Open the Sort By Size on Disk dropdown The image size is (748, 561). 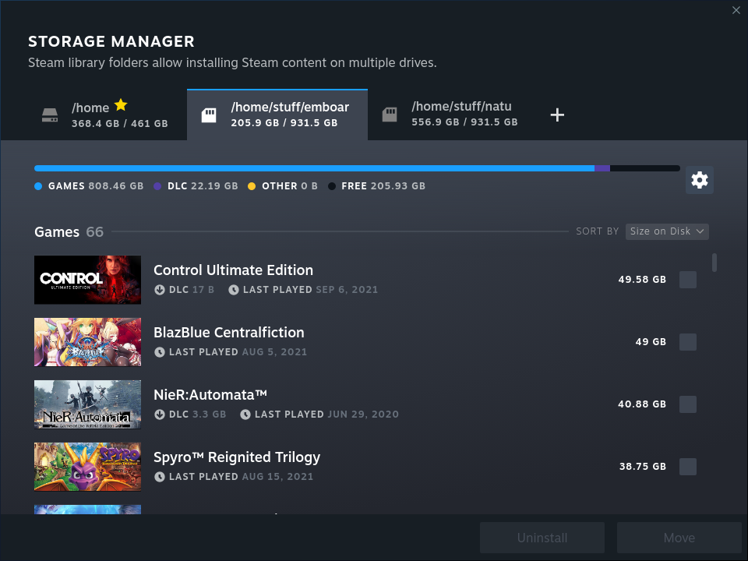click(667, 231)
